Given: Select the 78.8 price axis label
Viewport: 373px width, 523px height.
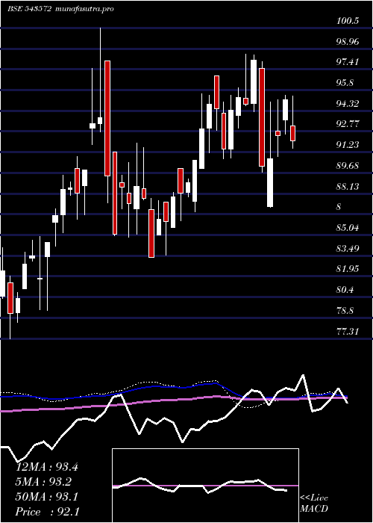Looking at the screenshot, I should (345, 310).
